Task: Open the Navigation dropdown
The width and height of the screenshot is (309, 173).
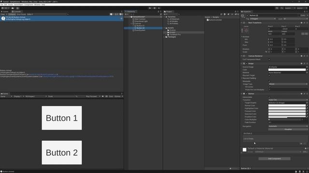Action: [x=288, y=126]
